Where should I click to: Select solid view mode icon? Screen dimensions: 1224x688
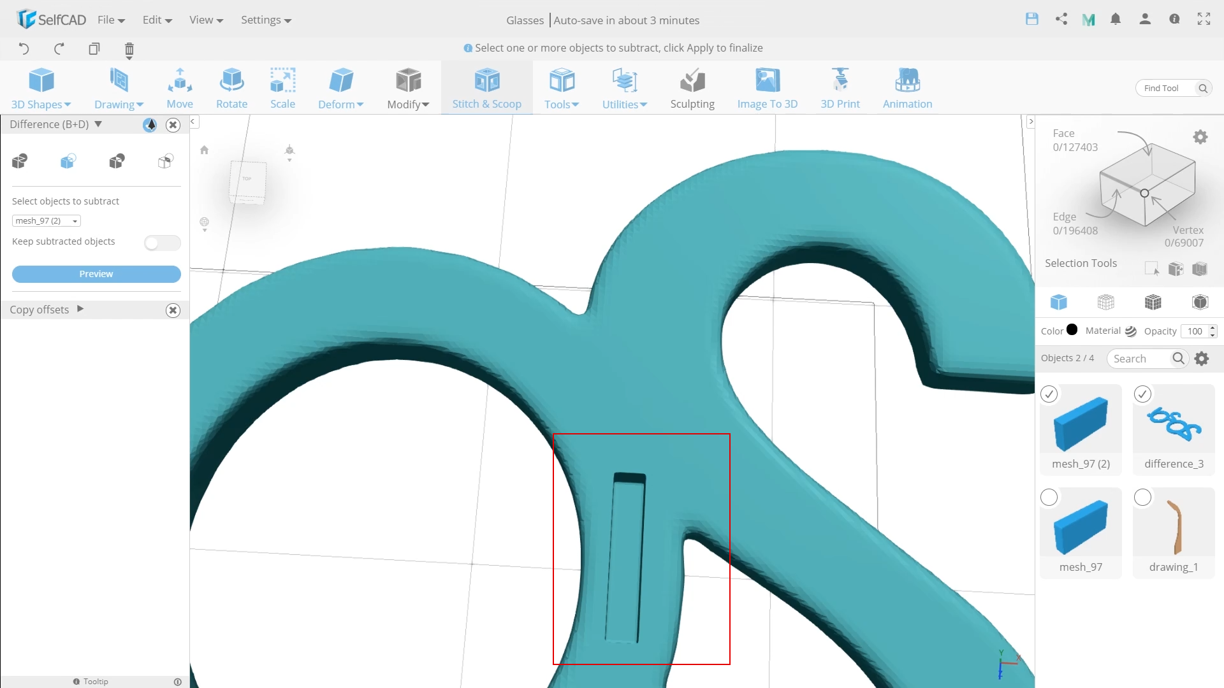coord(1058,302)
